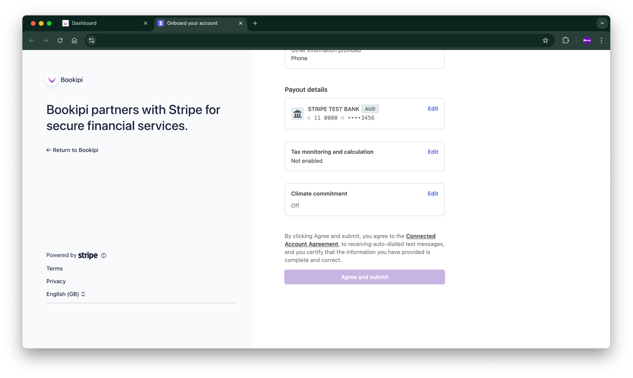Edit the Tax monitoring and calculation setting

(x=433, y=152)
